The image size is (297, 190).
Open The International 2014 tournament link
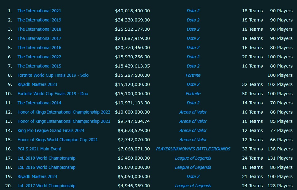39,103
